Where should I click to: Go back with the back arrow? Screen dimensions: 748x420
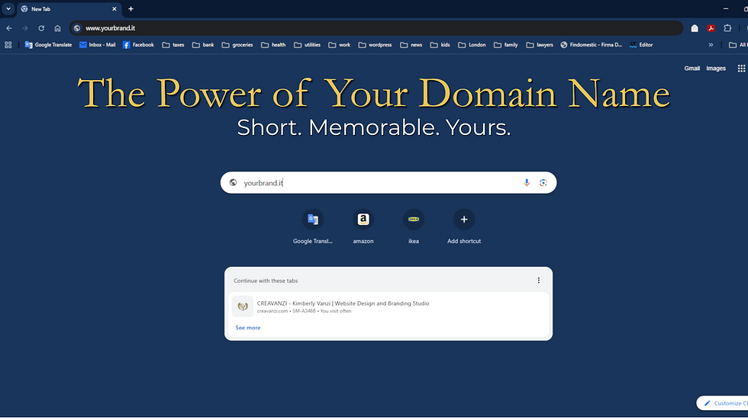pyautogui.click(x=9, y=28)
